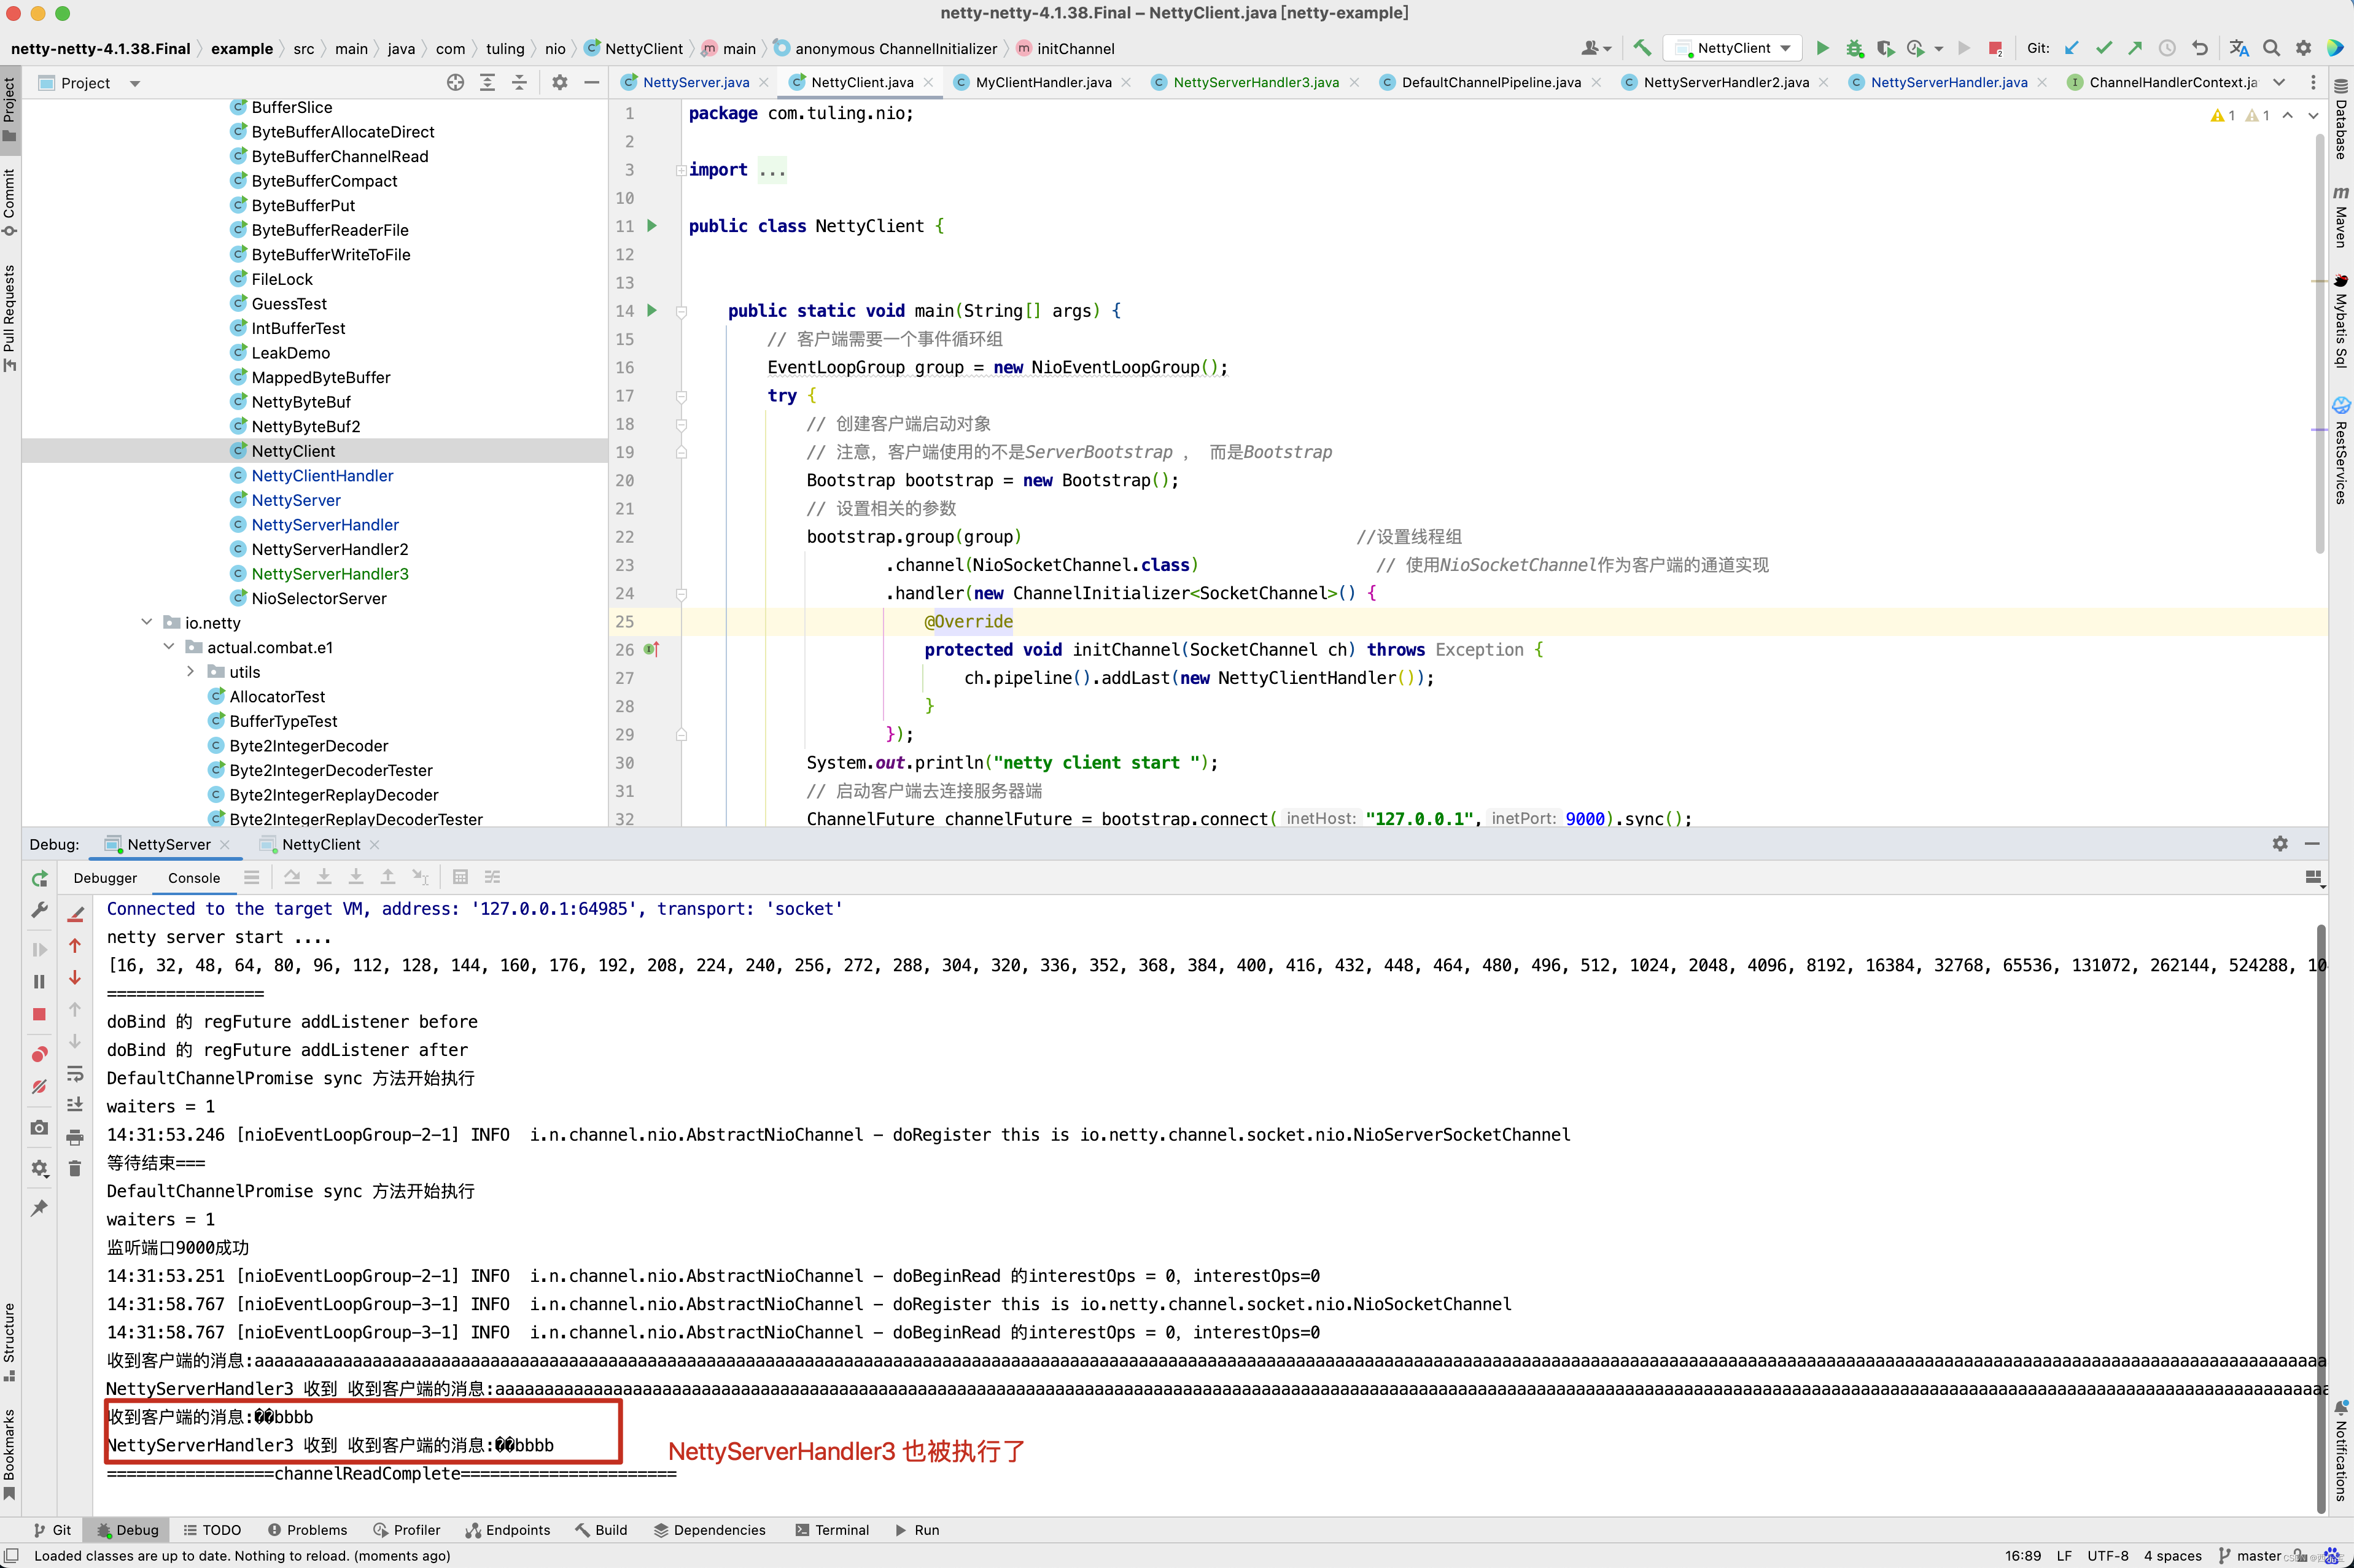2354x1568 pixels.
Task: Open the Problems tool window
Action: pos(307,1530)
